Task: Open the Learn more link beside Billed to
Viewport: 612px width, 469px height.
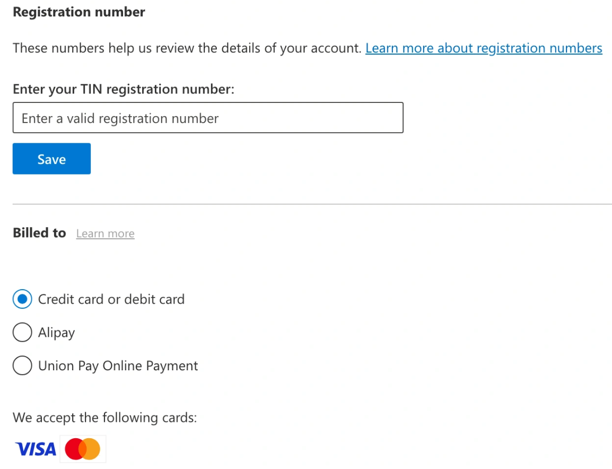Action: click(x=105, y=234)
